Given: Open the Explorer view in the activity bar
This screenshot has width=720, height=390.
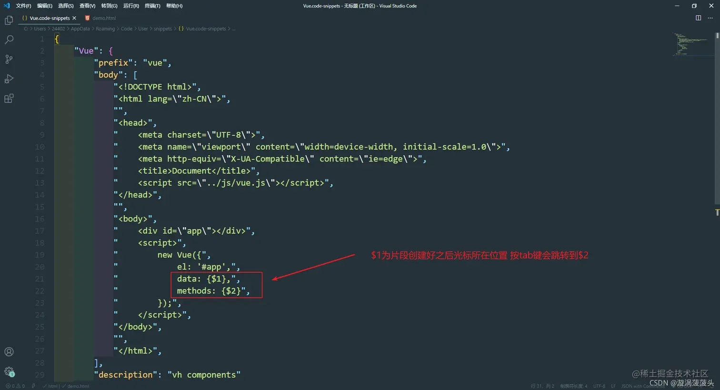Looking at the screenshot, I should (9, 20).
